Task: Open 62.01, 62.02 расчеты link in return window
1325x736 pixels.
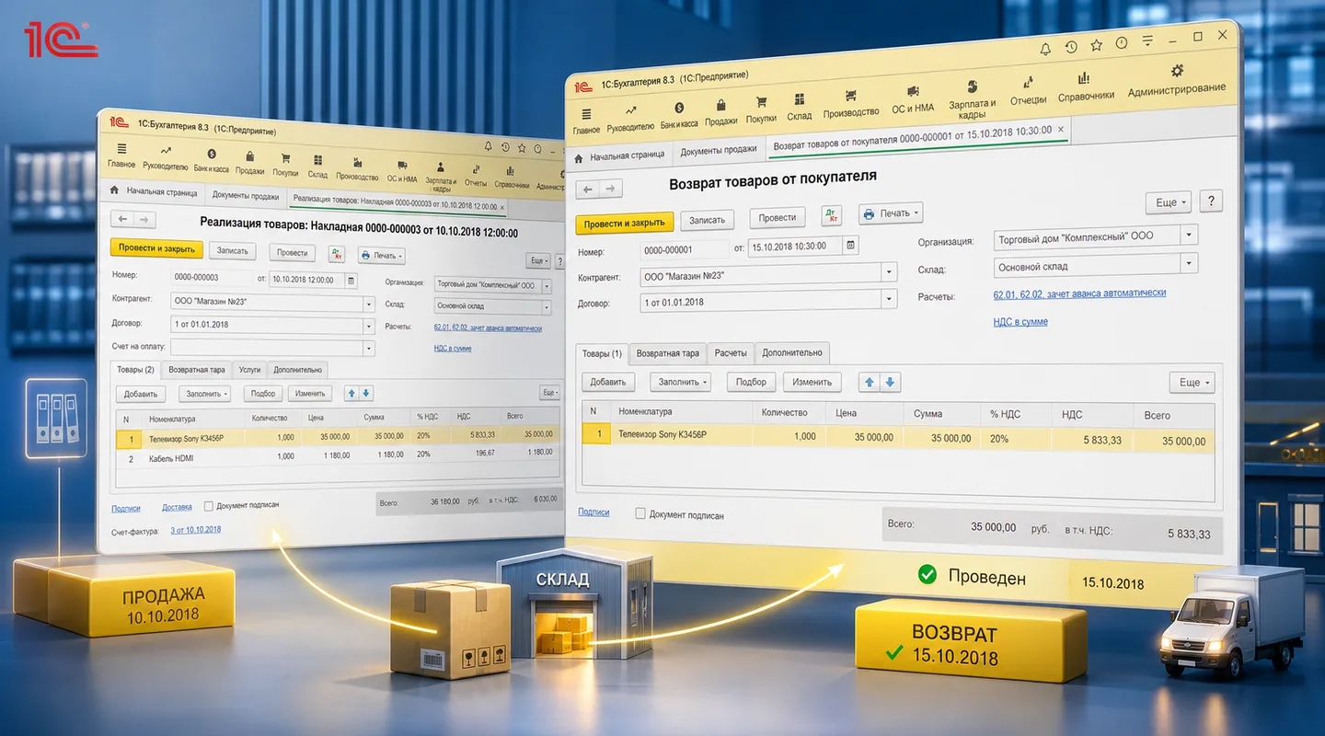Action: pyautogui.click(x=1079, y=293)
